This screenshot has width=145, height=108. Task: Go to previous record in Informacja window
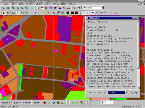(x=95, y=93)
